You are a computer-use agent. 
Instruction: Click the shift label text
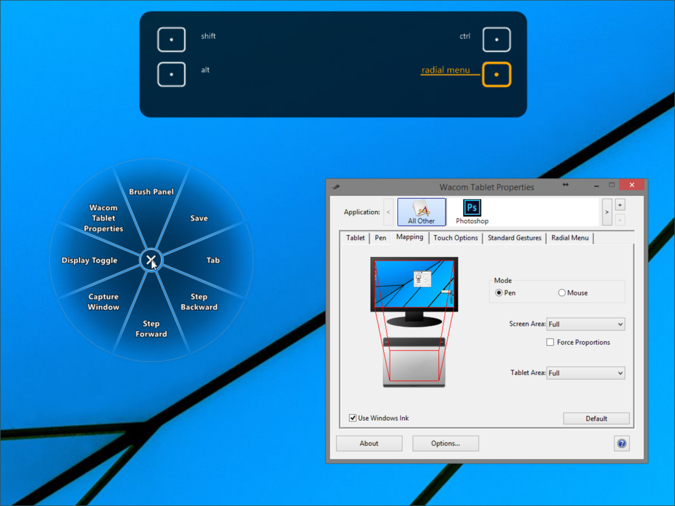pyautogui.click(x=208, y=36)
